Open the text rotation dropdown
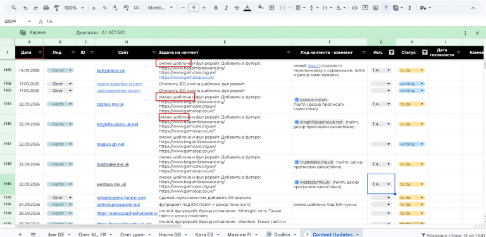The width and height of the screenshot is (486, 237). click(341, 8)
